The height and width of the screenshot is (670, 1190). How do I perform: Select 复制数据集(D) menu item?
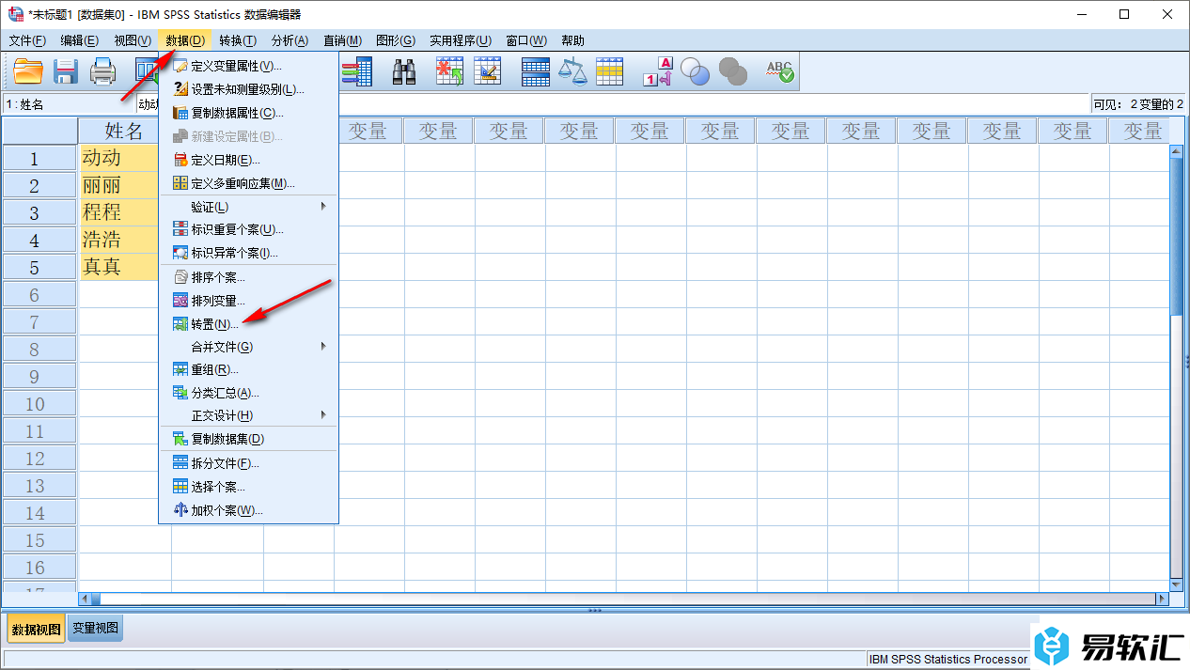248,439
